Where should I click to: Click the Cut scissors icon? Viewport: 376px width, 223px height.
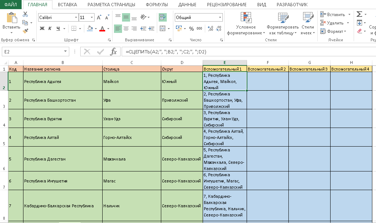(x=25, y=14)
